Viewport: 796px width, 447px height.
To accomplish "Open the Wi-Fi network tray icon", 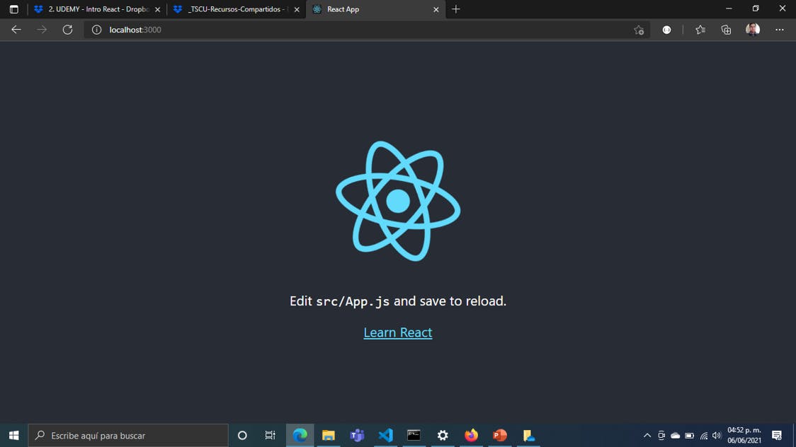I will pos(704,436).
